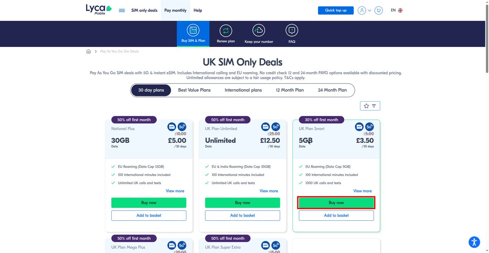The width and height of the screenshot is (489, 253).
Task: Expand View more on UK Plan Unlimited
Action: [269, 191]
